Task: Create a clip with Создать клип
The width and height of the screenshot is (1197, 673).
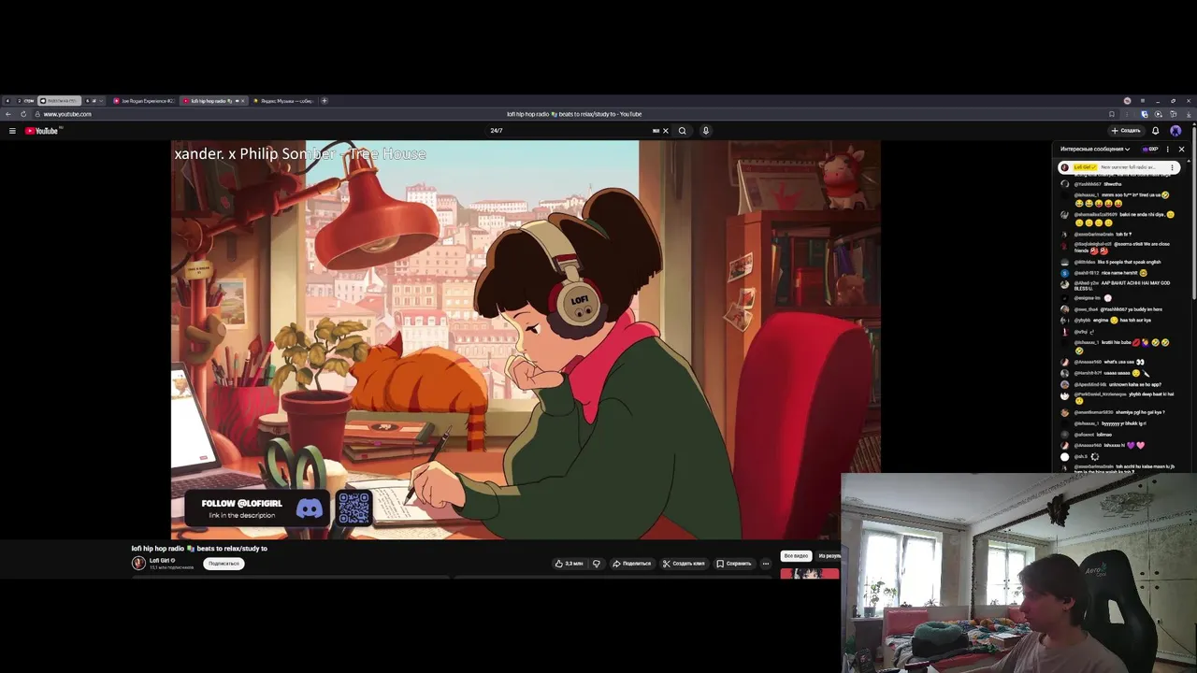Action: click(x=684, y=564)
